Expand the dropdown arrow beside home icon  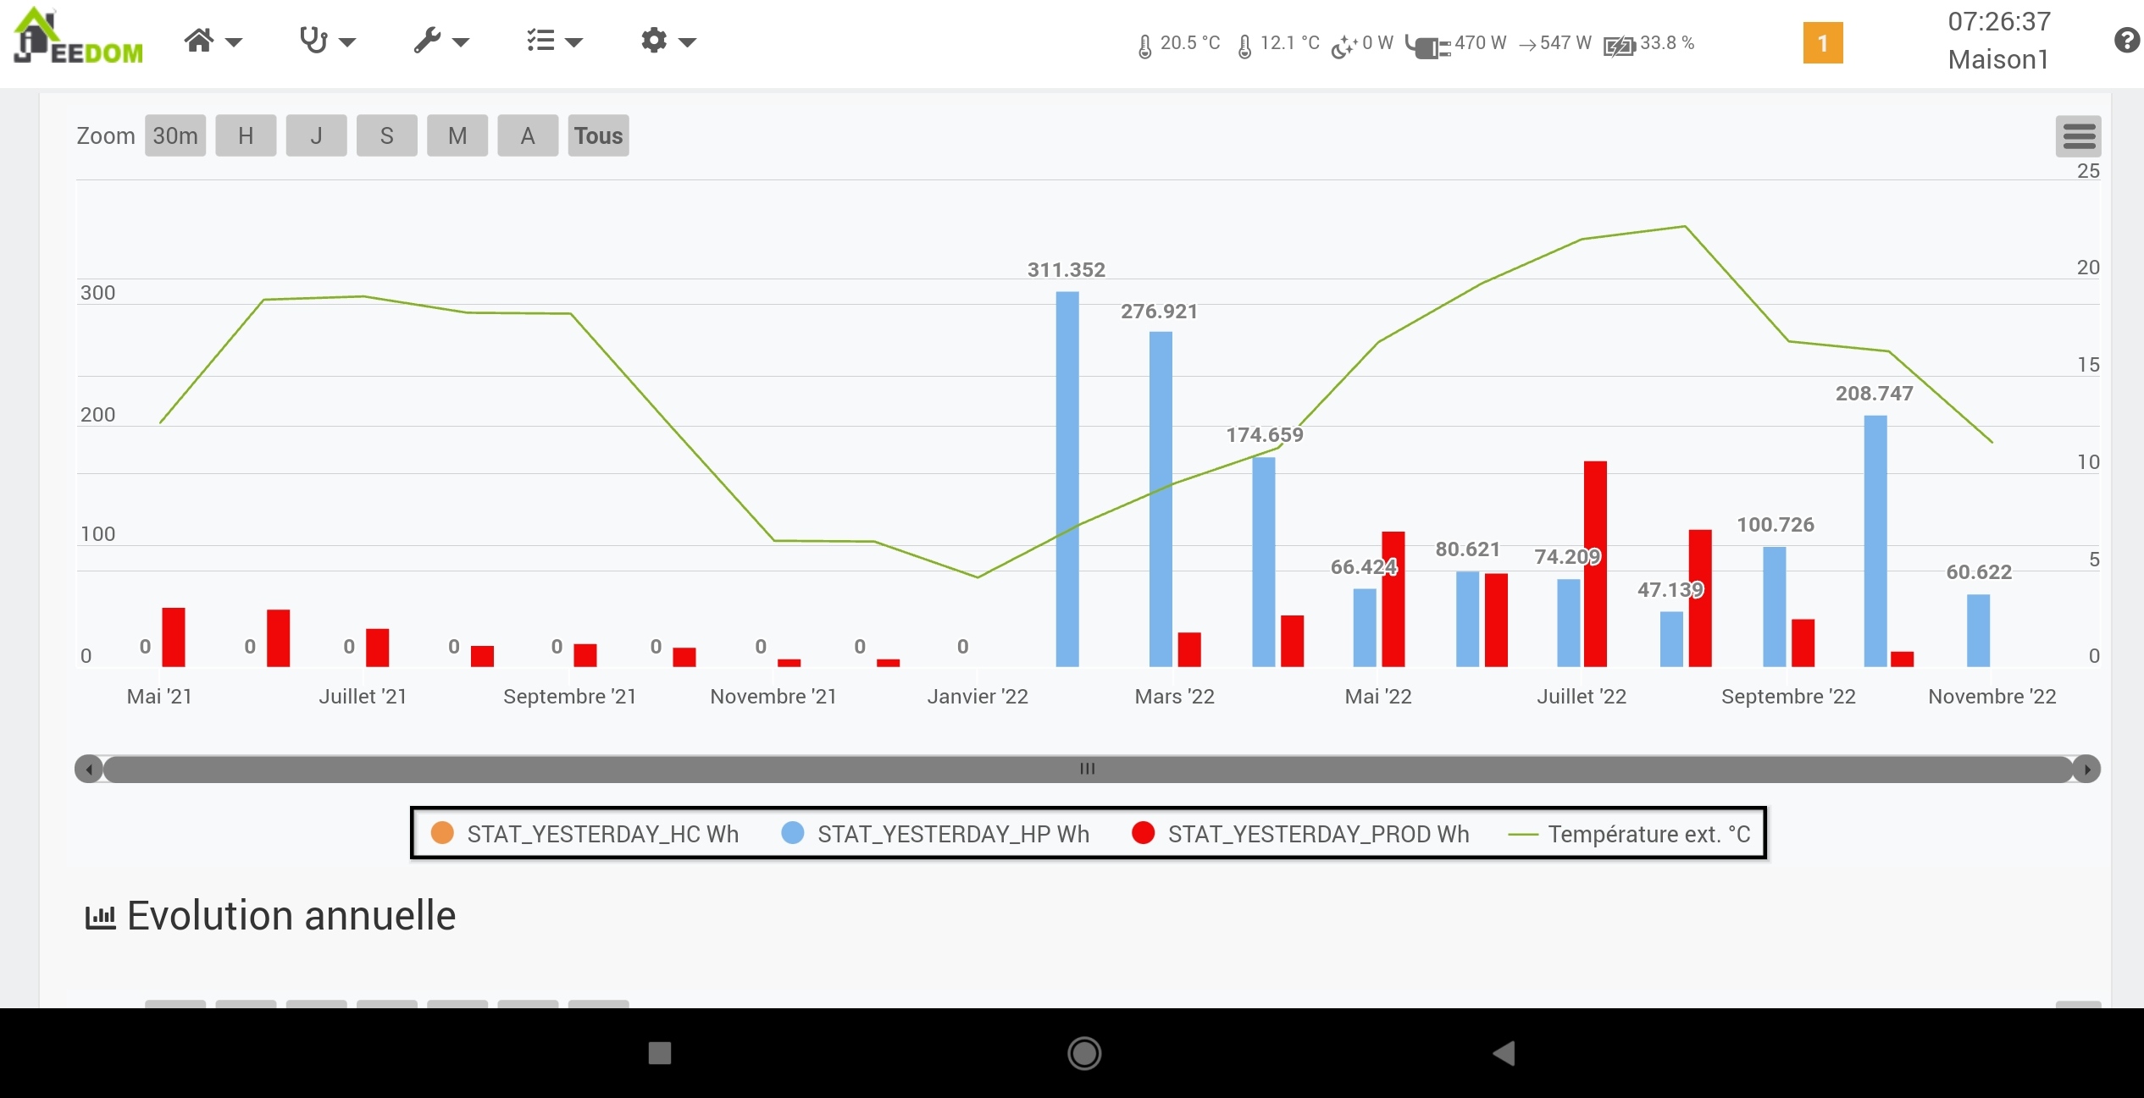click(234, 42)
